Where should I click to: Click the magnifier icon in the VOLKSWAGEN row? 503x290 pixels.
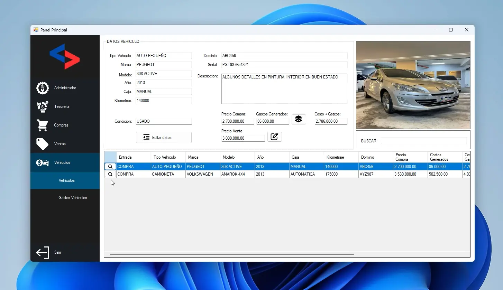(x=110, y=174)
